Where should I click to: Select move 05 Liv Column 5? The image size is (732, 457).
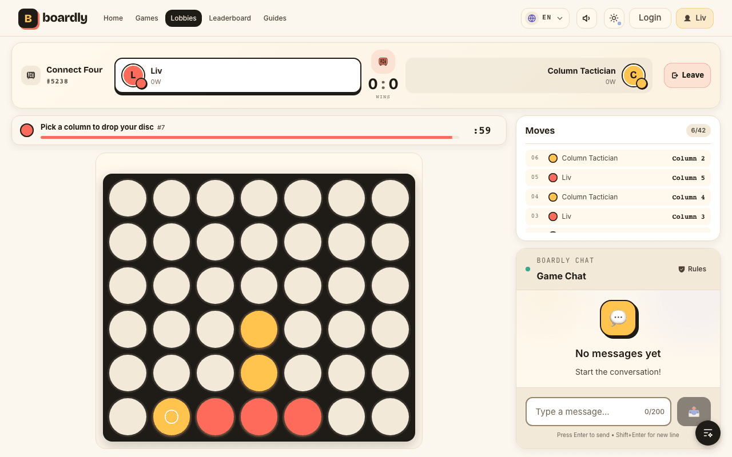pos(618,178)
